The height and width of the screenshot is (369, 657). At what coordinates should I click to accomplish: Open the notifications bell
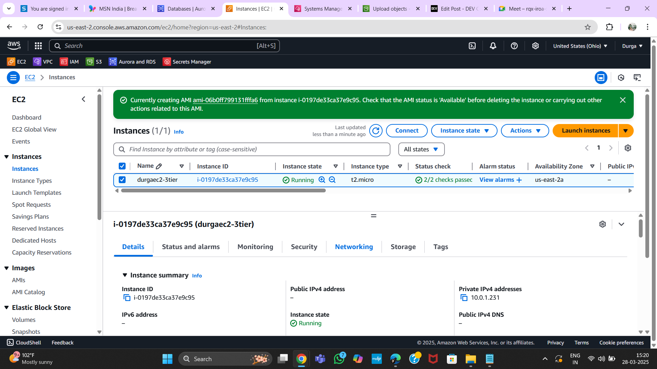[x=493, y=46]
